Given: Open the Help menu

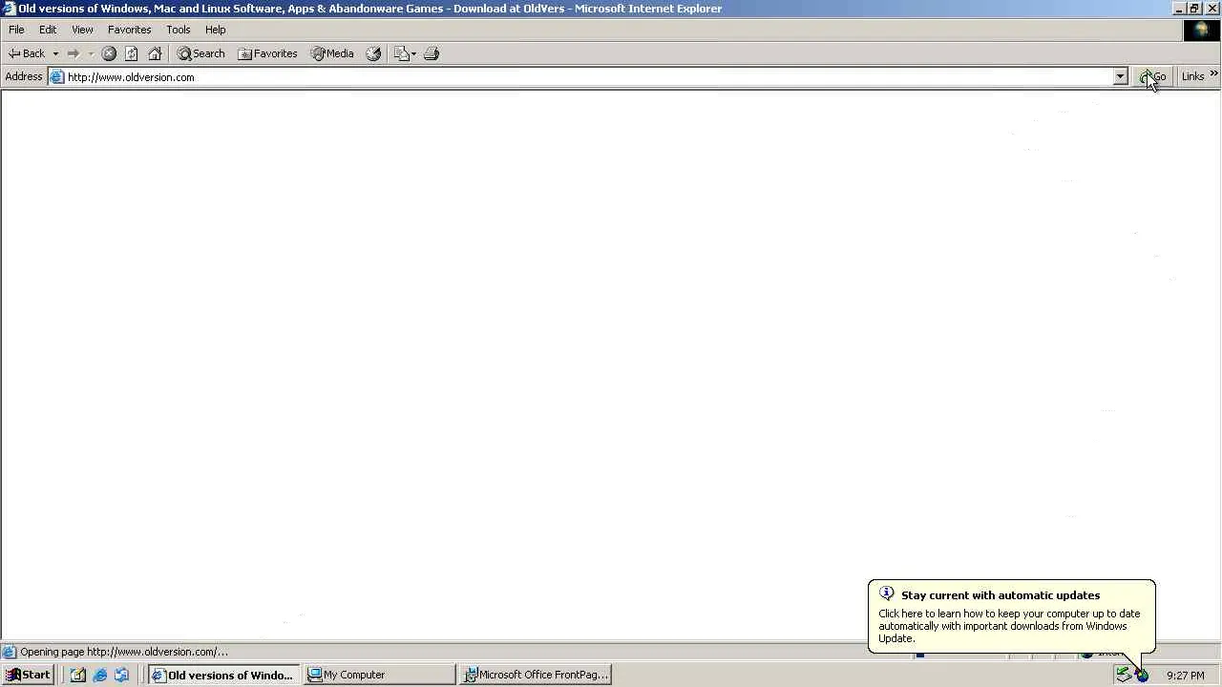Looking at the screenshot, I should [x=215, y=30].
